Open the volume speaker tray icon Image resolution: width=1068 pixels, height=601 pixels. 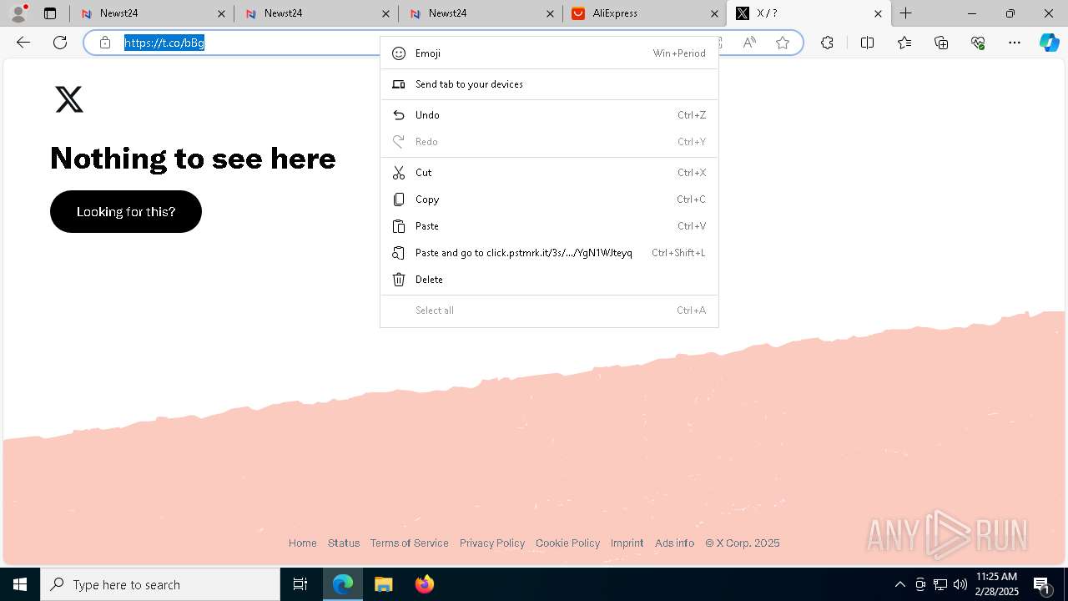tap(960, 584)
